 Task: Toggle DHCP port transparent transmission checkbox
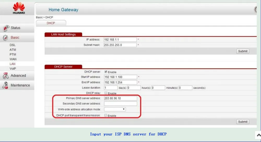click(105, 115)
